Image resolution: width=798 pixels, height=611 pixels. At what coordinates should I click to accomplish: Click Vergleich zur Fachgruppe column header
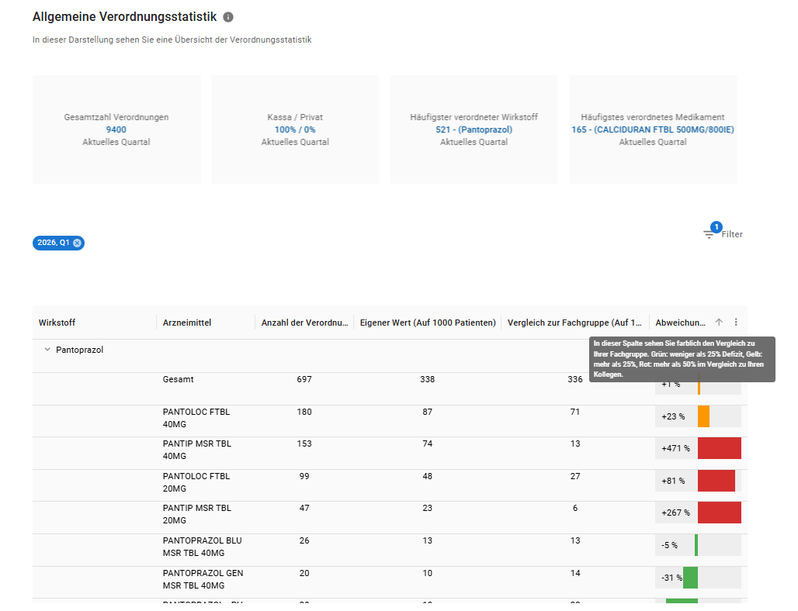pos(574,323)
